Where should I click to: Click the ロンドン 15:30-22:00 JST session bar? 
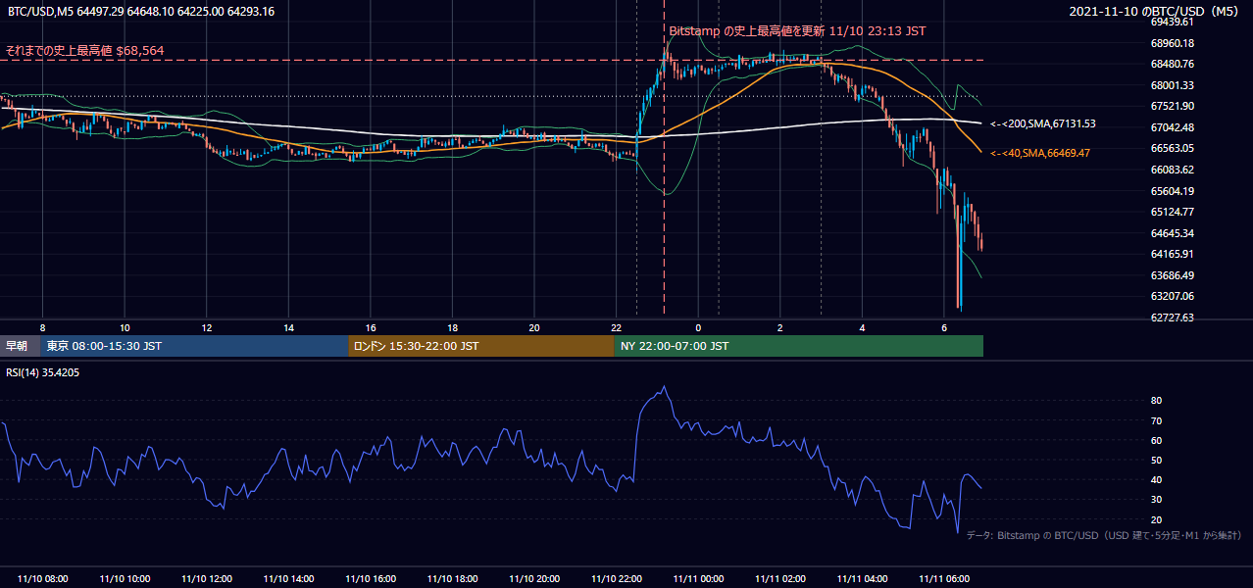[481, 346]
